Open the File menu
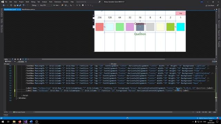Viewport: 221px width, 124px height. point(6,2)
